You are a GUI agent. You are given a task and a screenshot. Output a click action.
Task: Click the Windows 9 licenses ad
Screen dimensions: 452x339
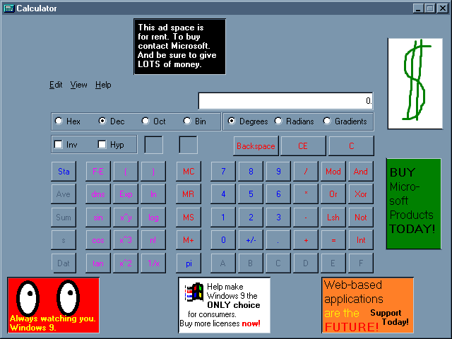click(x=225, y=305)
